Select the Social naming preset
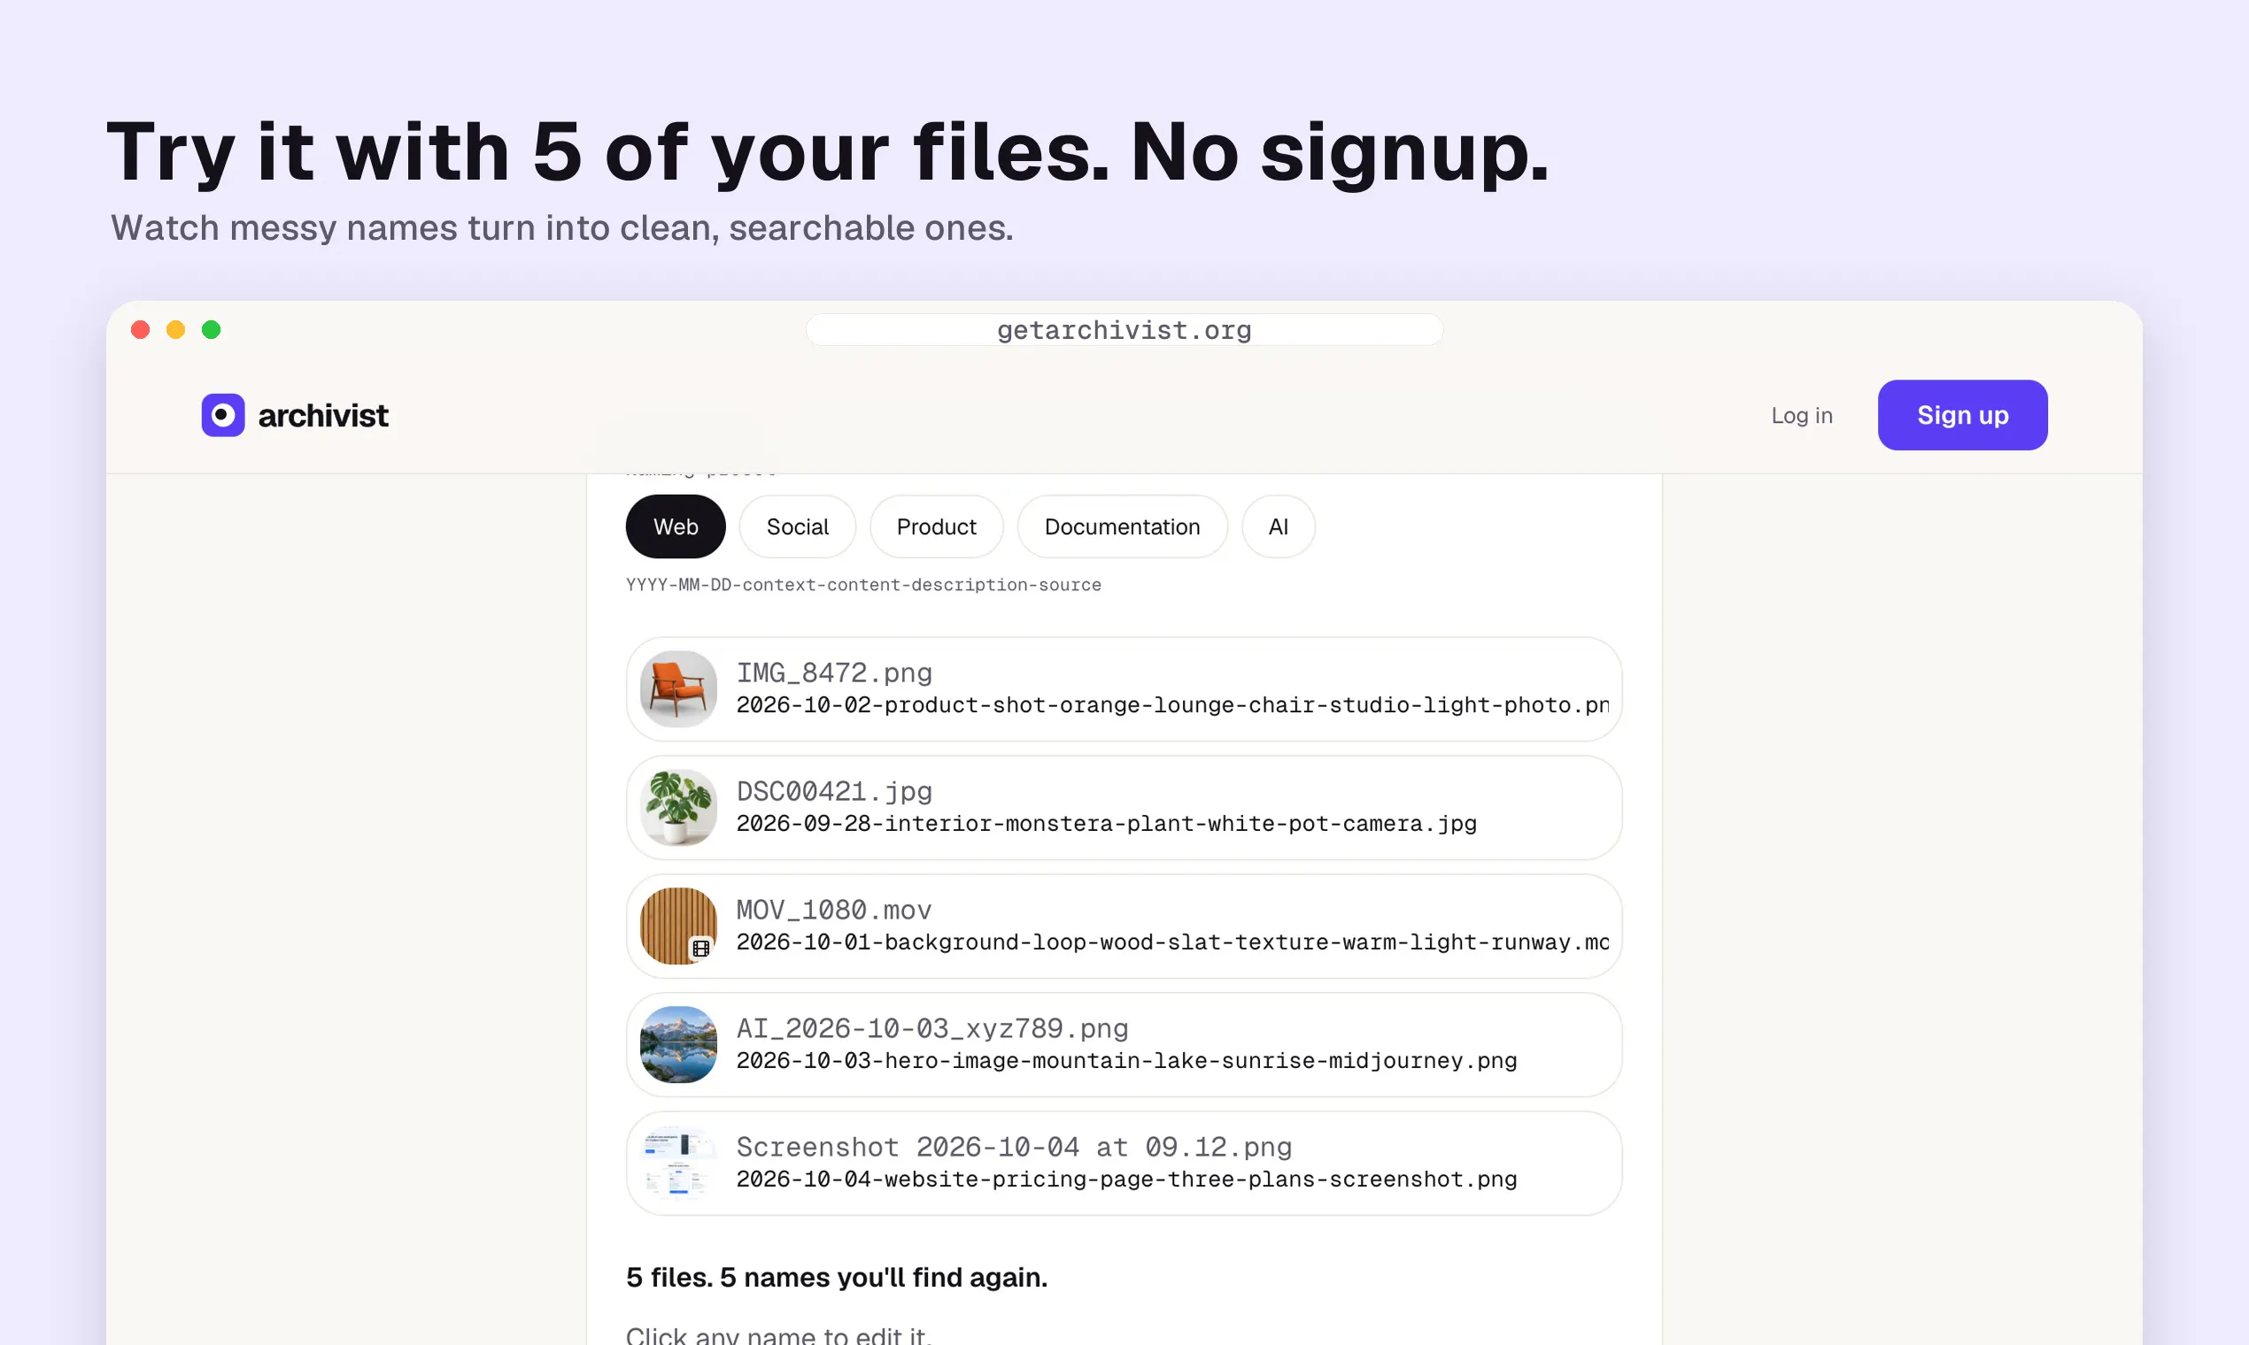This screenshot has width=2249, height=1345. pyautogui.click(x=797, y=526)
